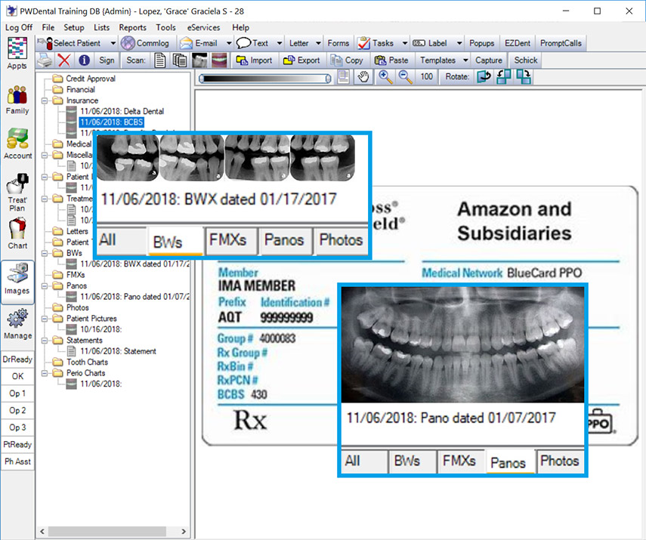Screen dimensions: 646x540
Task: Open the Reports menu
Action: (x=133, y=28)
